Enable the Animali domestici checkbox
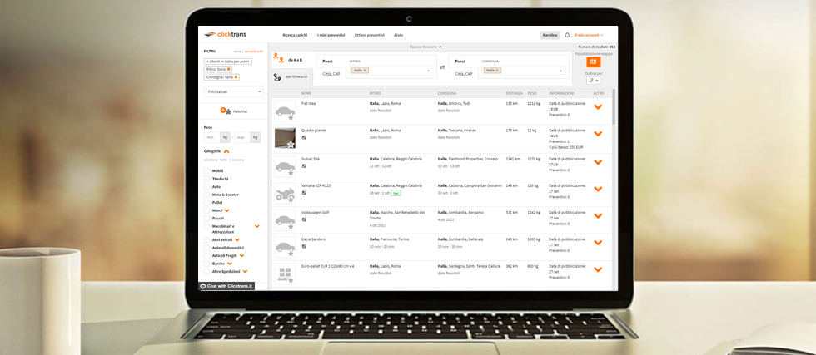Image resolution: width=816 pixels, height=355 pixels. [x=207, y=248]
